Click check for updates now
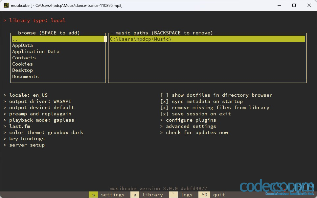 click(194, 133)
